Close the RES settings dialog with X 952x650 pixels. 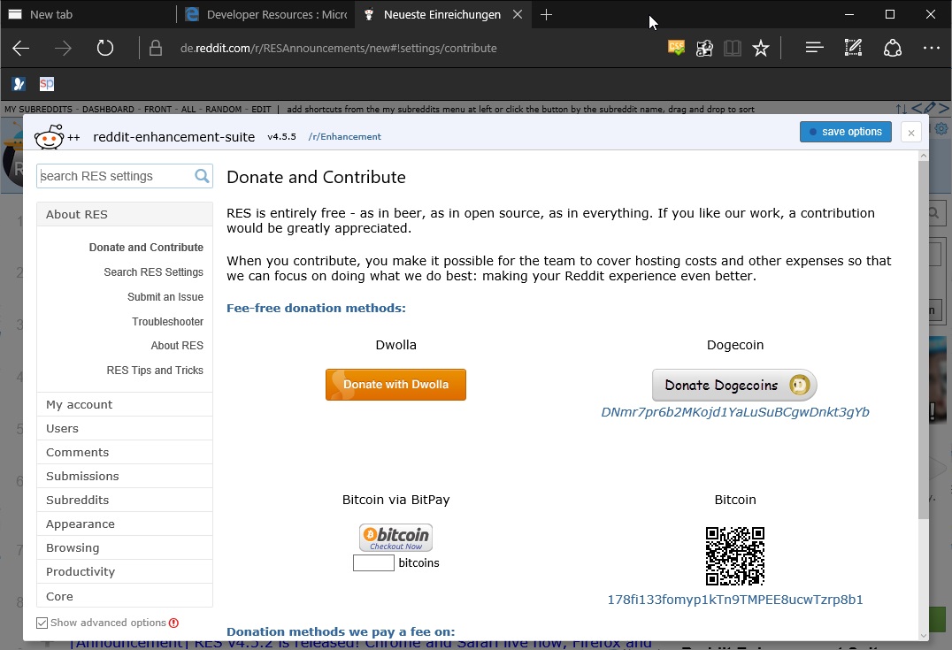click(x=910, y=133)
